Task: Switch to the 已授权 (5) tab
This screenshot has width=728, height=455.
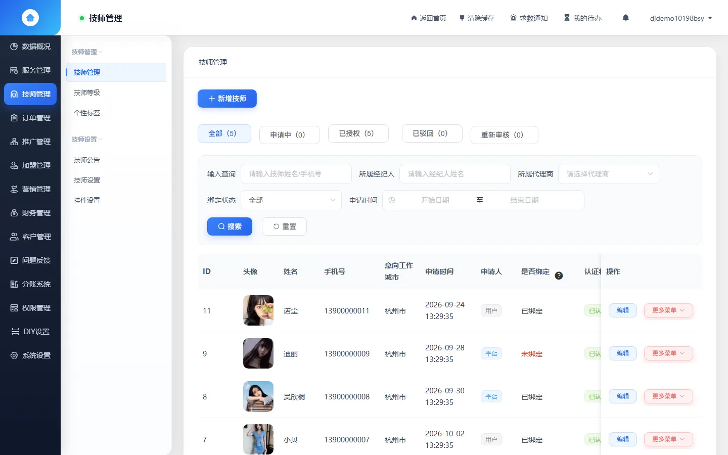Action: (358, 133)
